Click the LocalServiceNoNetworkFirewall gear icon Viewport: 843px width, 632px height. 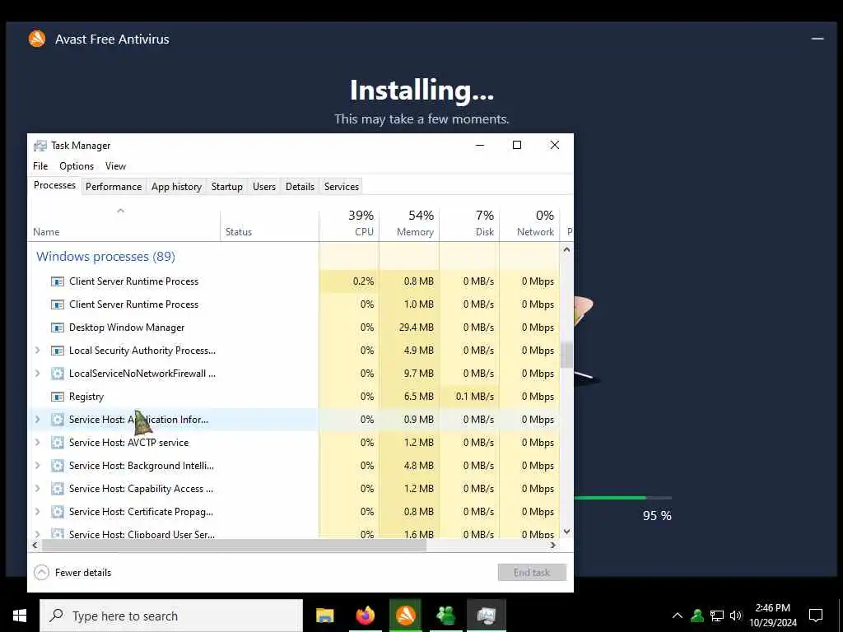pos(58,374)
